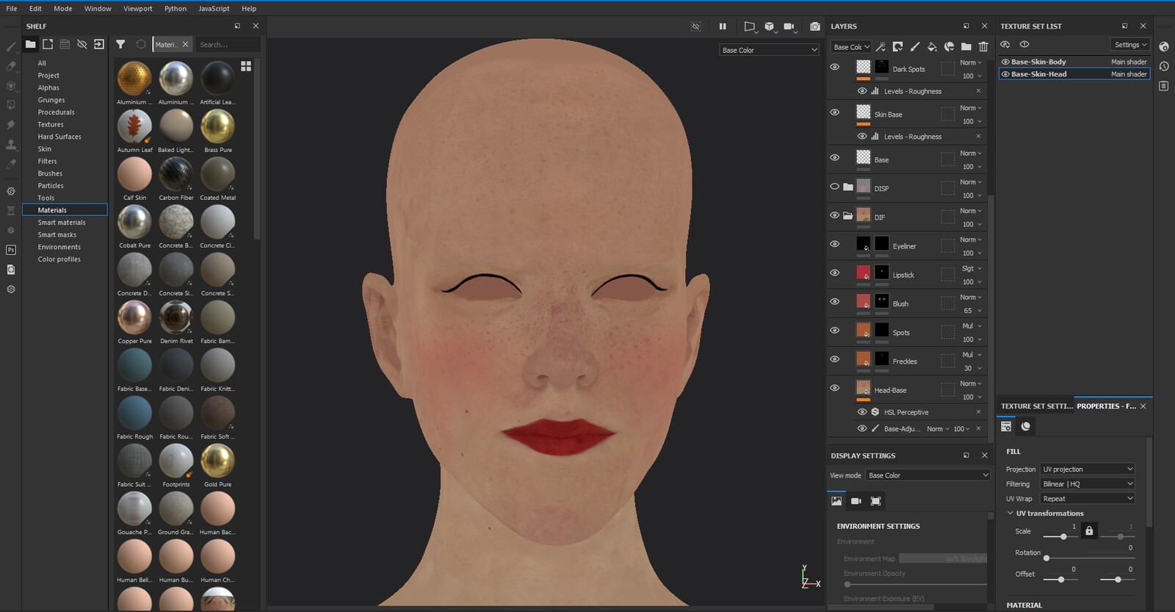This screenshot has width=1175, height=612.
Task: Click the trash icon in Layers panel
Action: (983, 47)
